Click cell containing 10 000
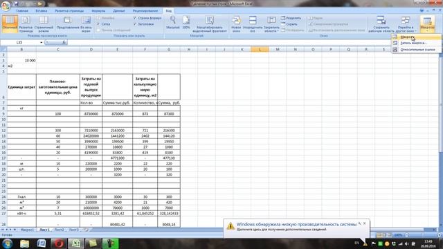The image size is (443, 249). [21, 60]
